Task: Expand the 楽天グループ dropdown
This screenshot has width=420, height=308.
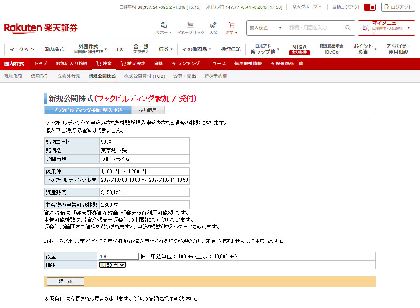Action: (306, 7)
